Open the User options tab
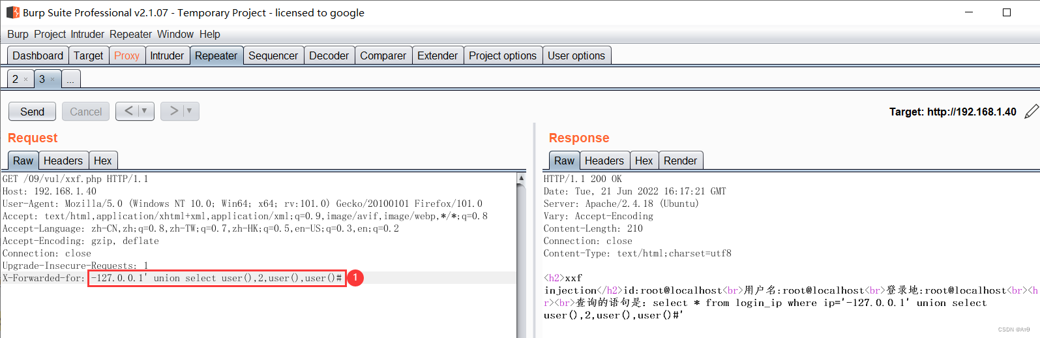 [x=576, y=55]
